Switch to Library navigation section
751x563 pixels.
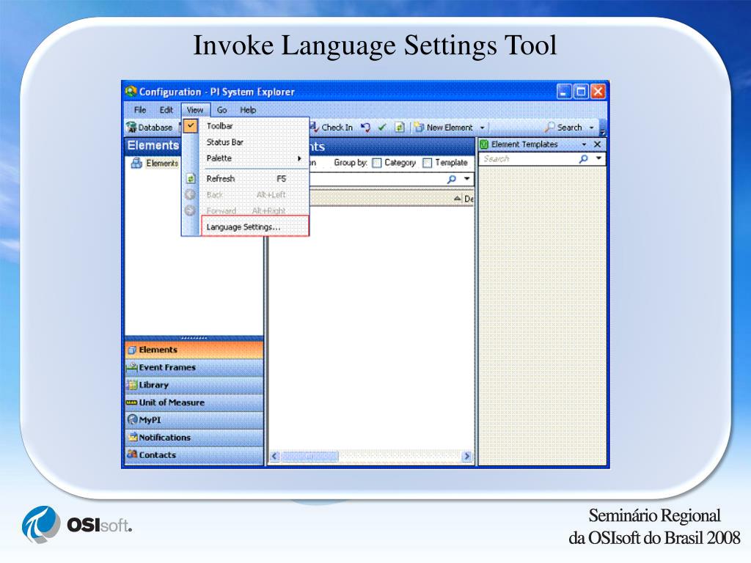click(x=194, y=385)
